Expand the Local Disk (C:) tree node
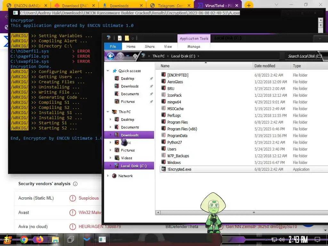 point(111,166)
